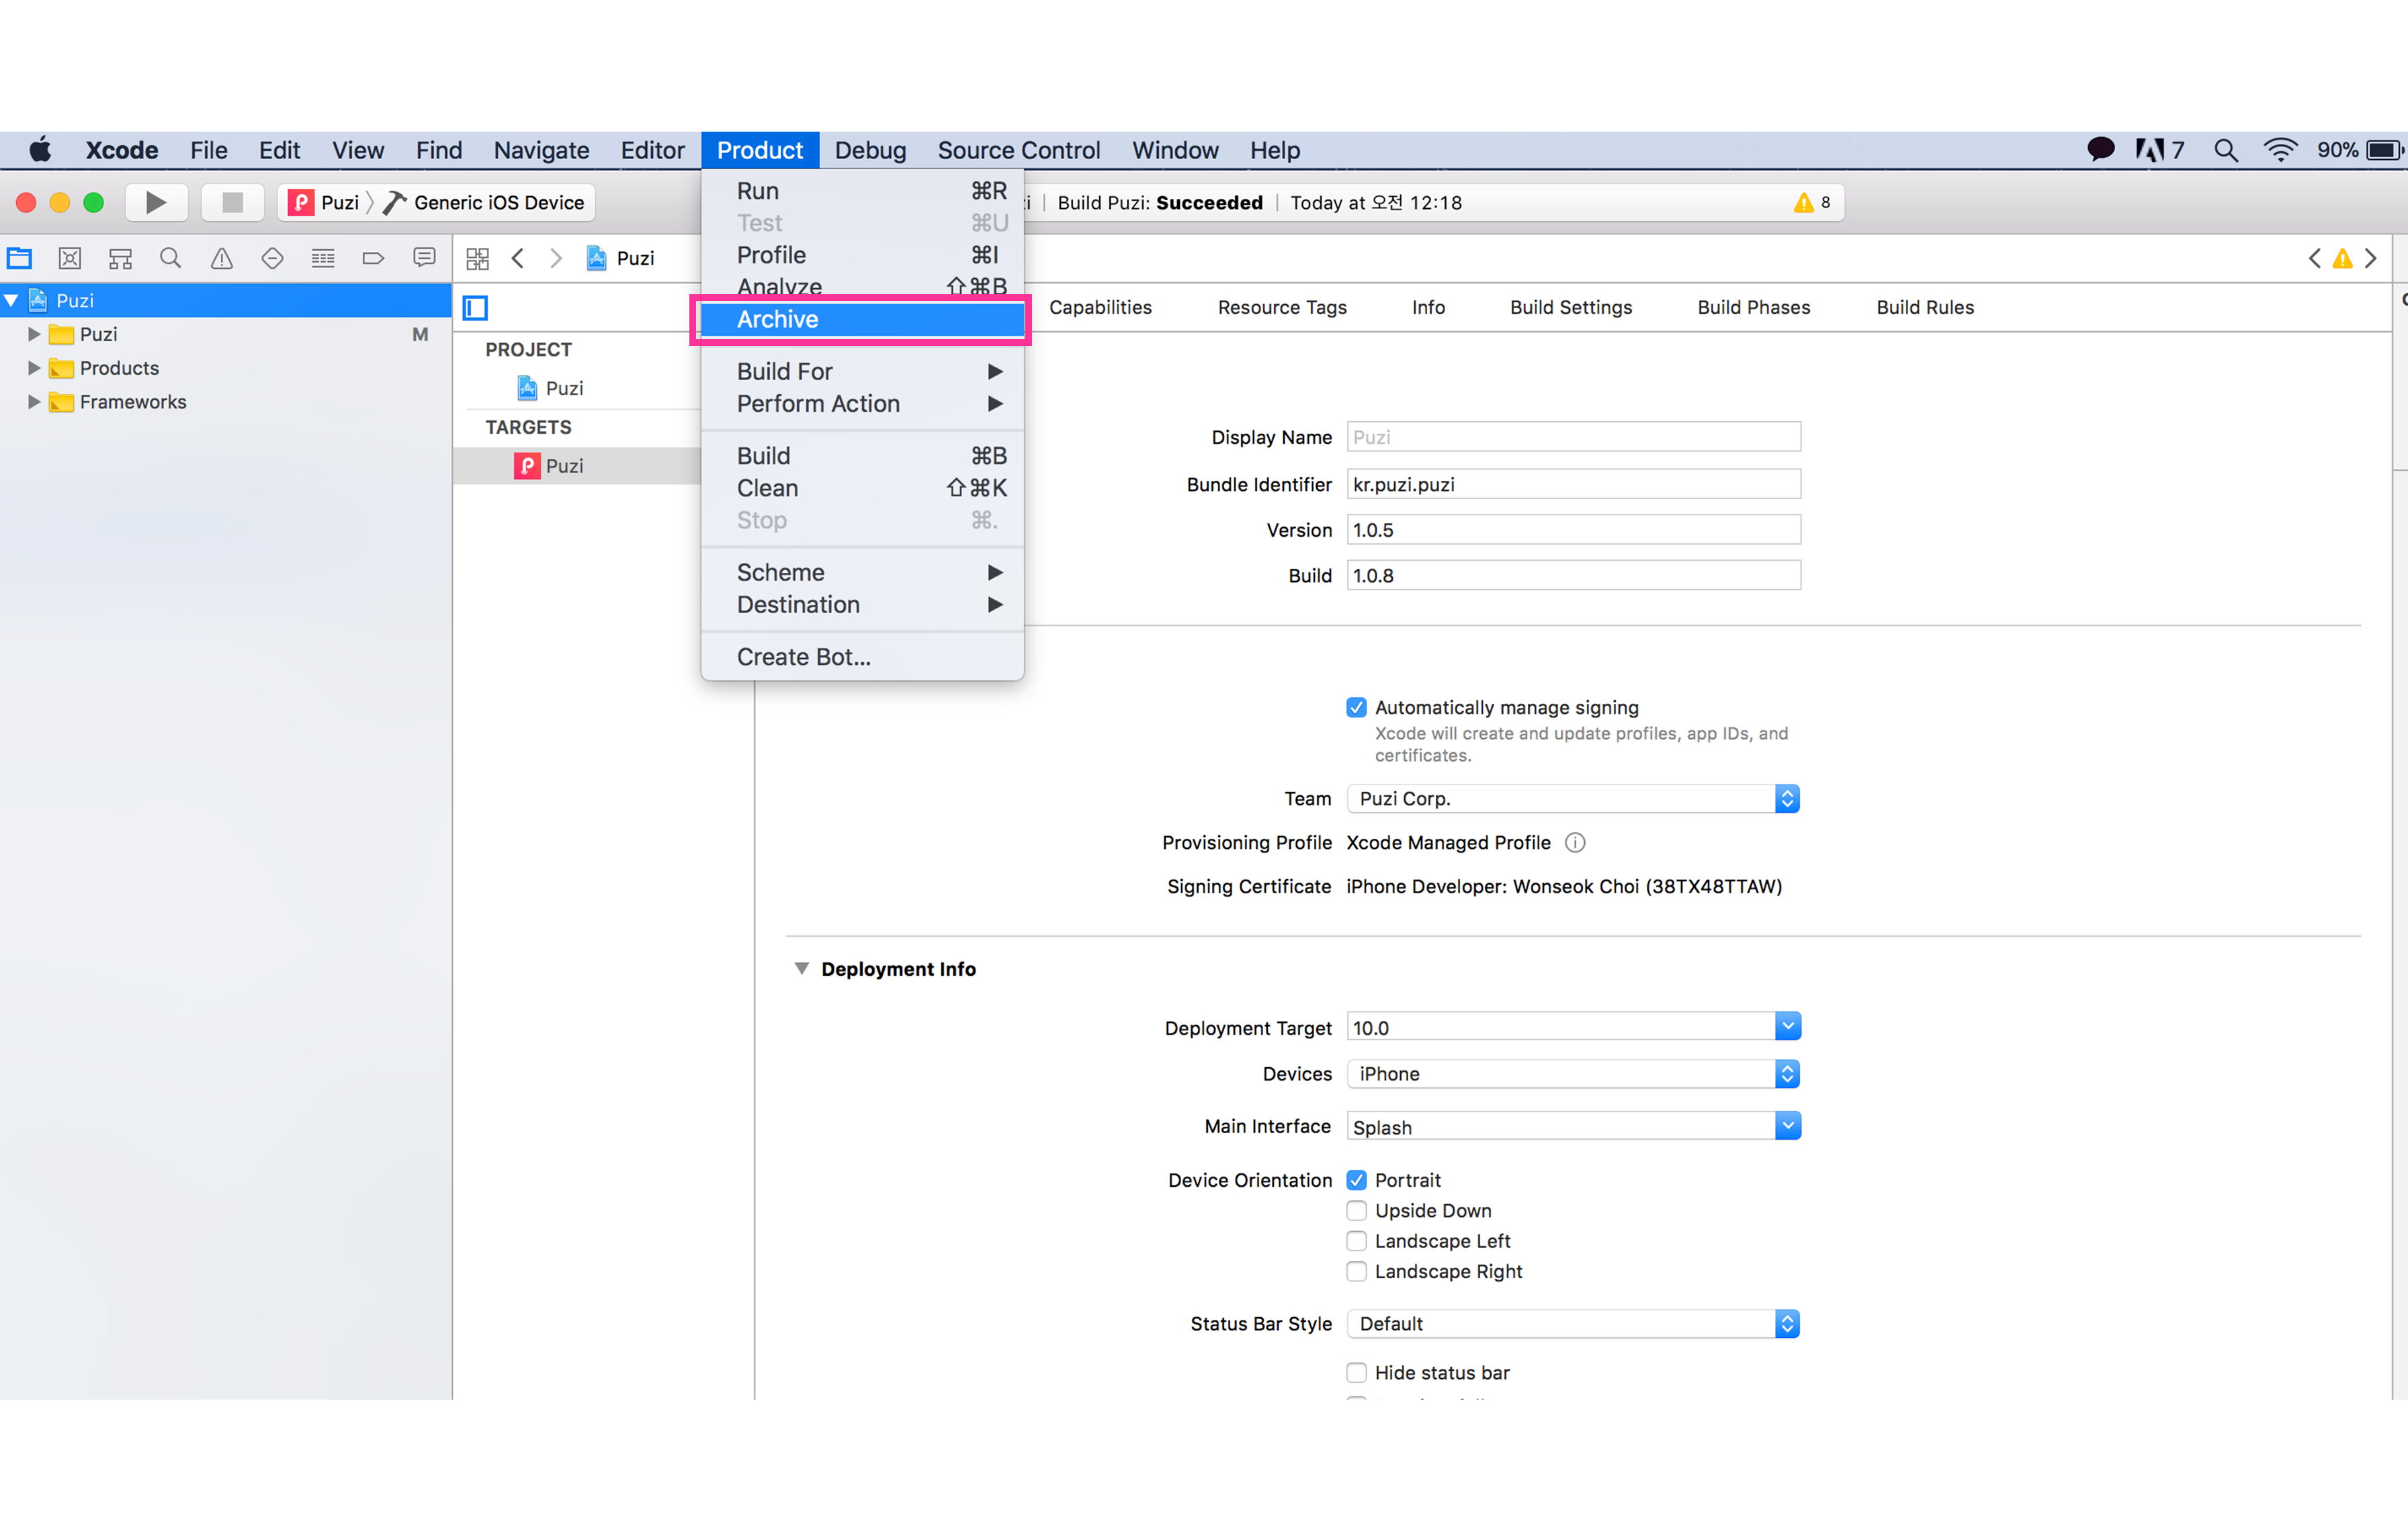The height and width of the screenshot is (1530, 2408).
Task: Open the Build Rules tab
Action: click(1925, 308)
